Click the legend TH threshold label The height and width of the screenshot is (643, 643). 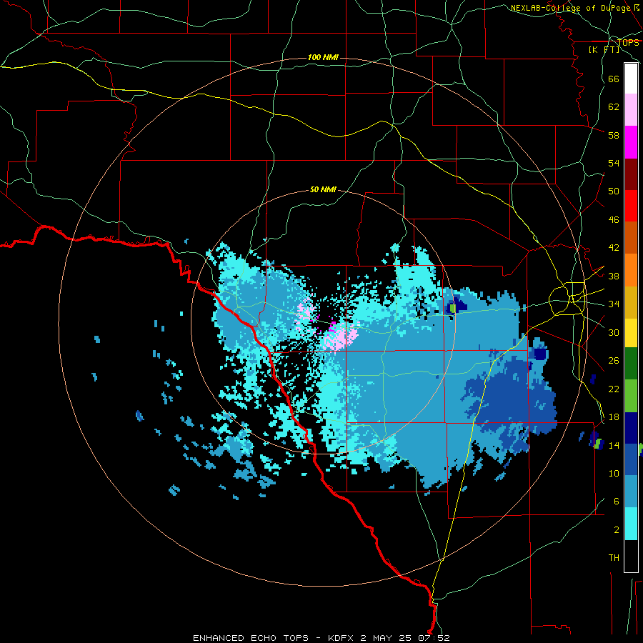(614, 558)
